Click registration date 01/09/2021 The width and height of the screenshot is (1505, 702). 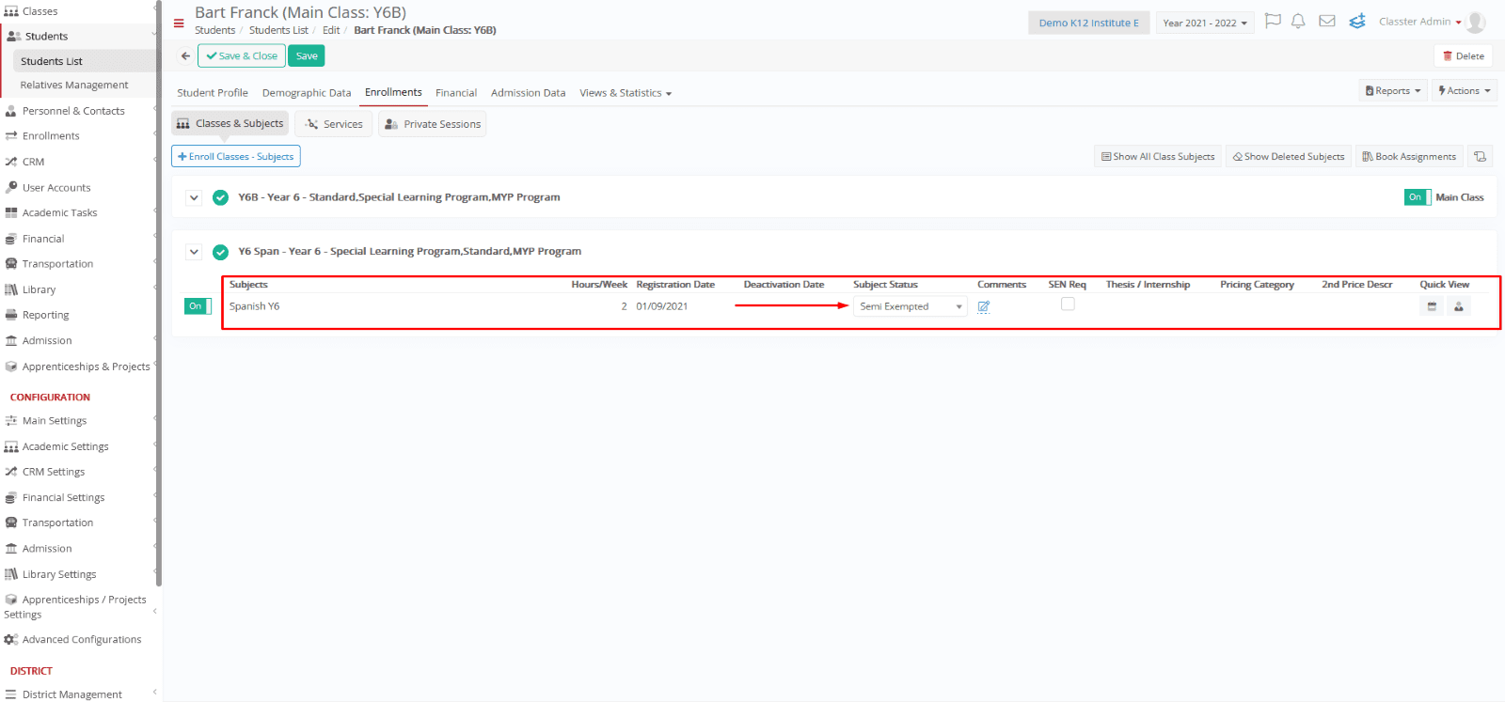point(661,306)
